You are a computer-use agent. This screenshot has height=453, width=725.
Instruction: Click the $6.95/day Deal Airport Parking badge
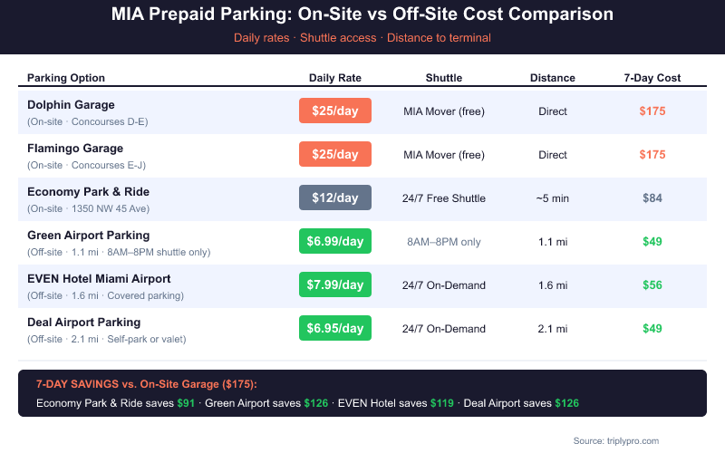pyautogui.click(x=334, y=329)
